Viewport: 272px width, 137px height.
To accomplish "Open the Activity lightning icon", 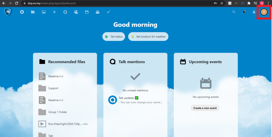I will [54, 12].
